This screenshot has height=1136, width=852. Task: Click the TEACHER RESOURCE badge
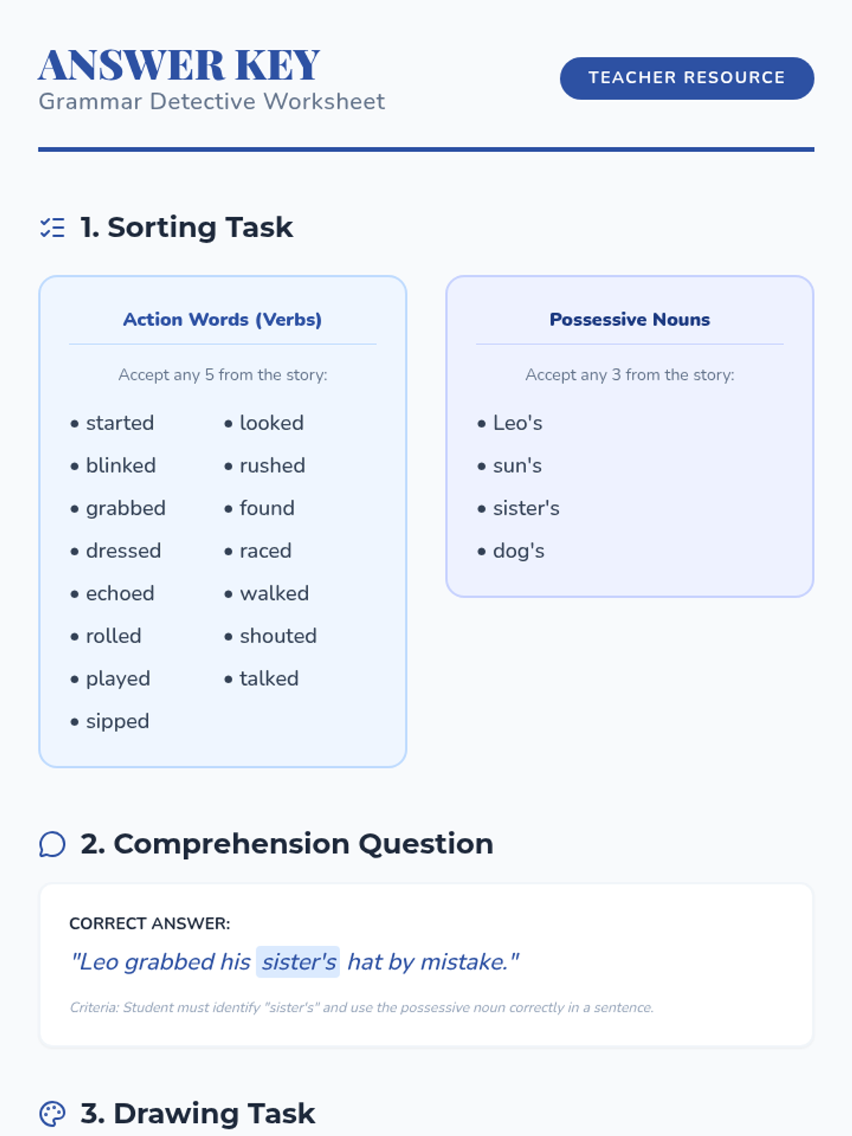point(686,78)
